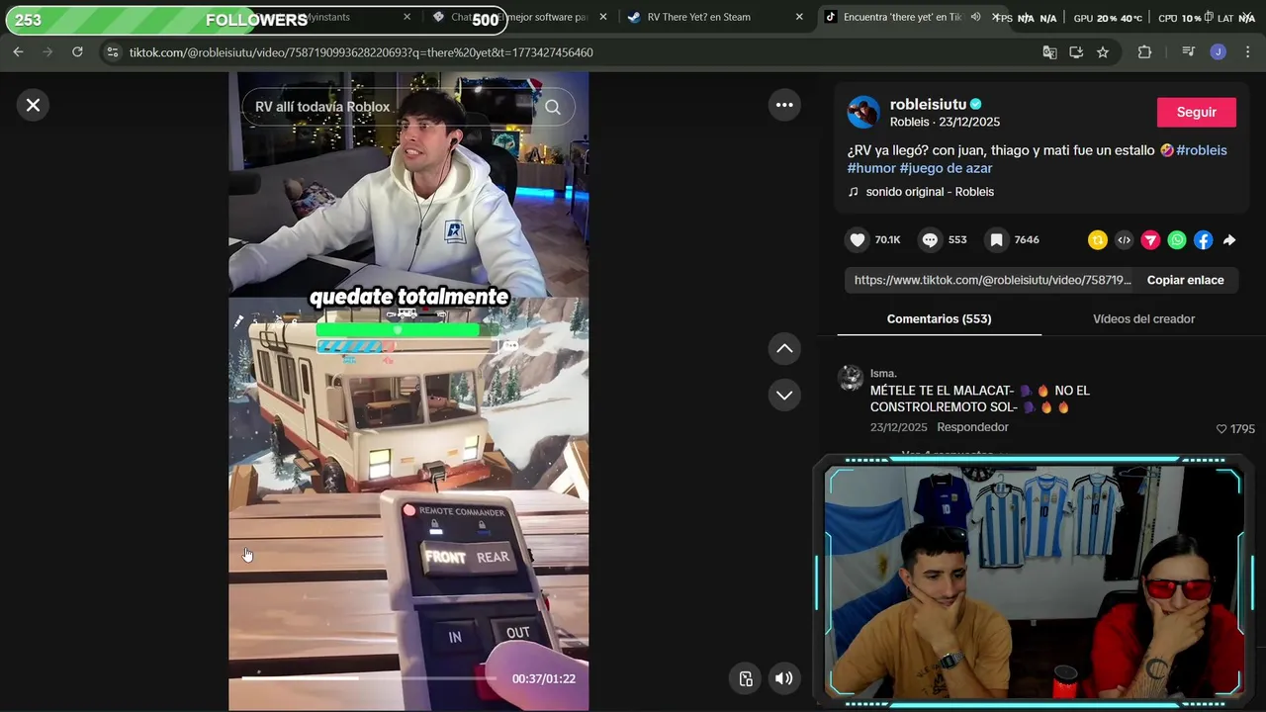Close the TikTok video viewer

pyautogui.click(x=33, y=105)
